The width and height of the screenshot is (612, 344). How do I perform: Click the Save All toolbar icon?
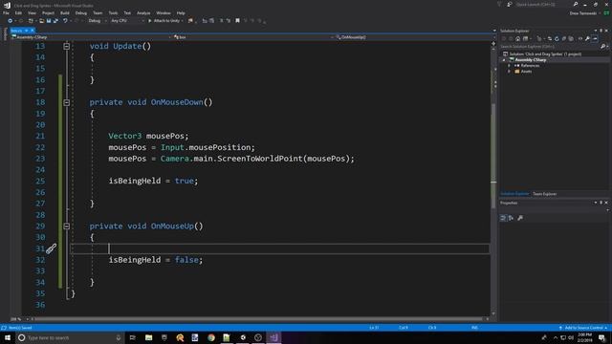[55, 21]
